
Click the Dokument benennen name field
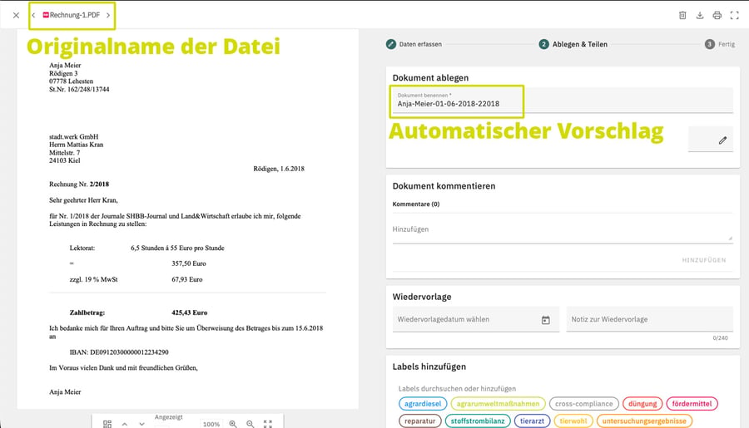pos(562,101)
